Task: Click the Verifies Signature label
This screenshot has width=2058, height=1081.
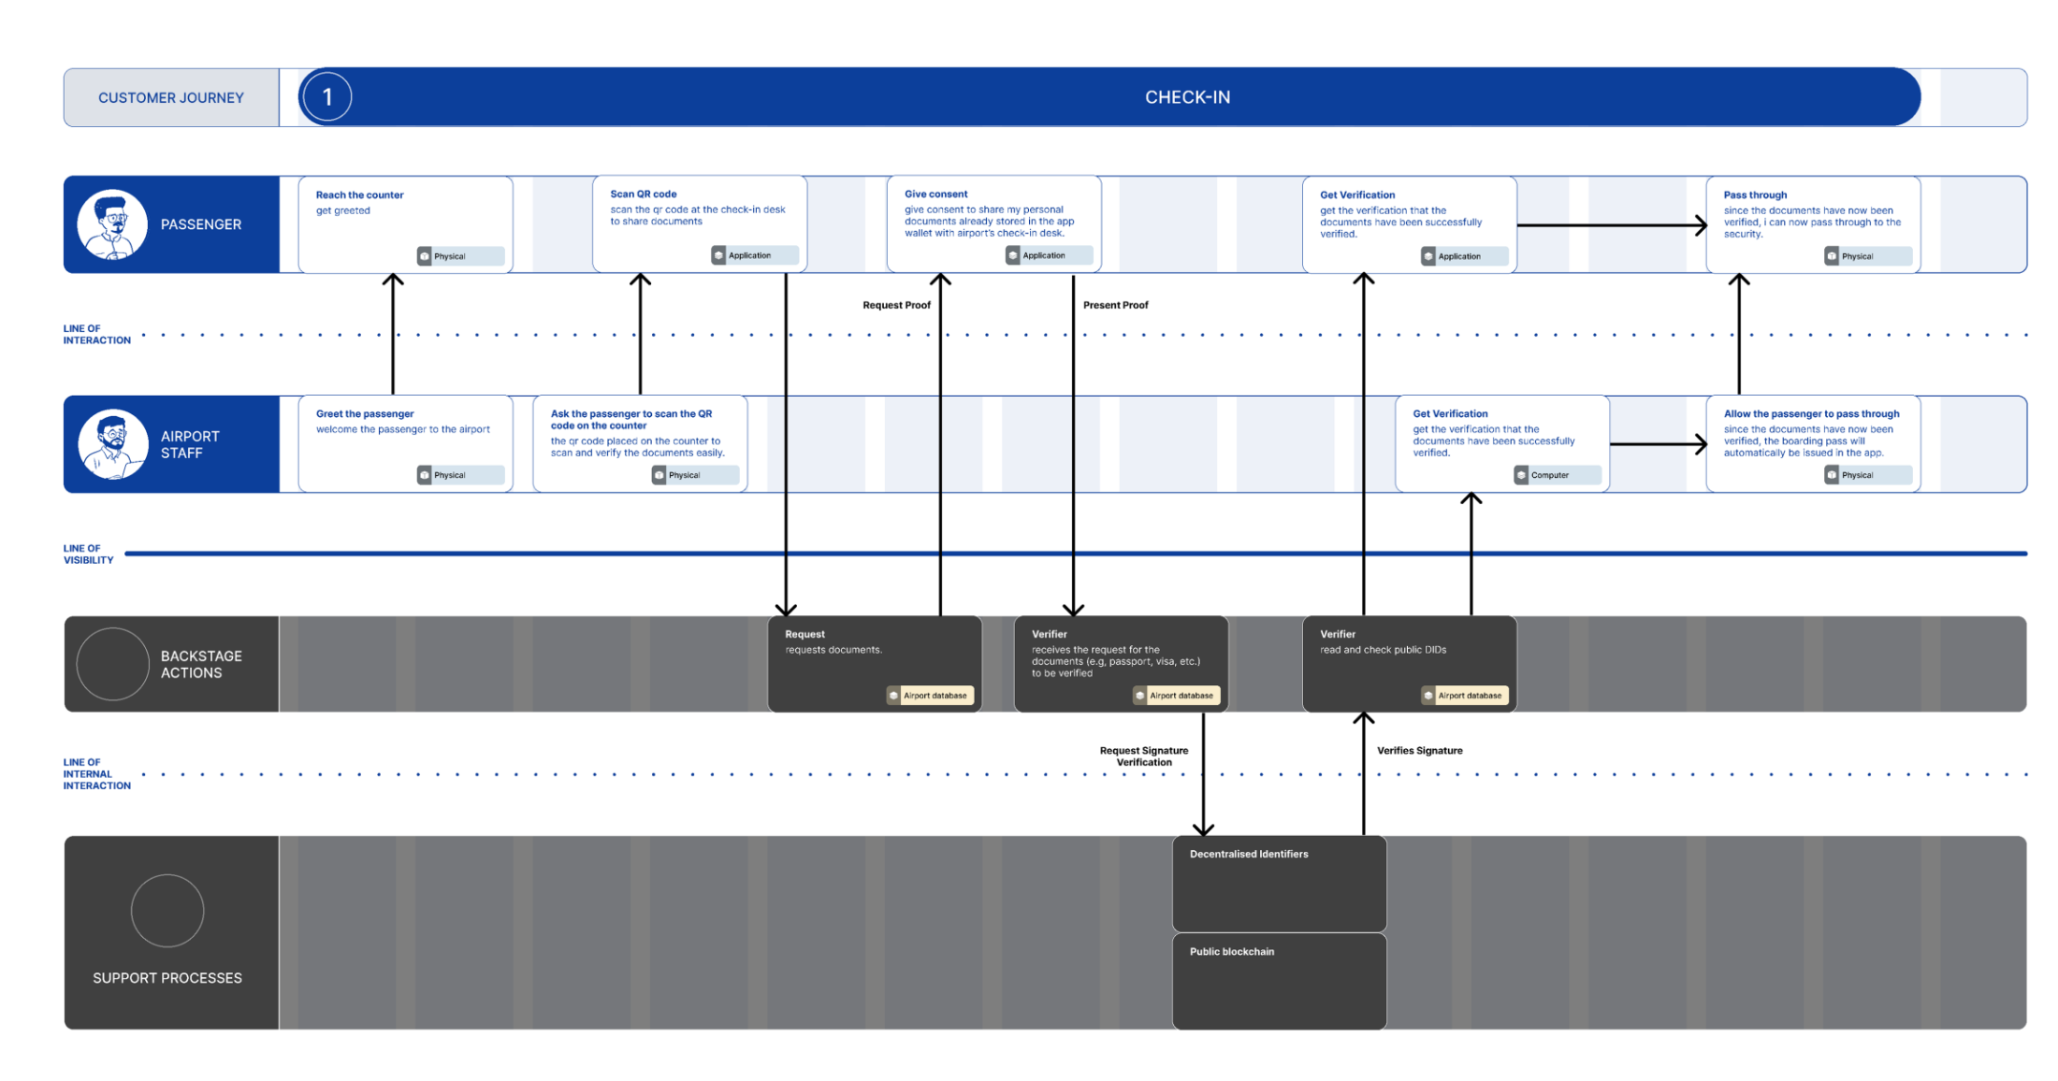Action: [1420, 751]
